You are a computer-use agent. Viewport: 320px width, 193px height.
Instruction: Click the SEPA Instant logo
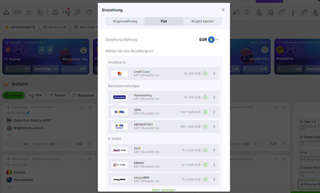coord(119,126)
